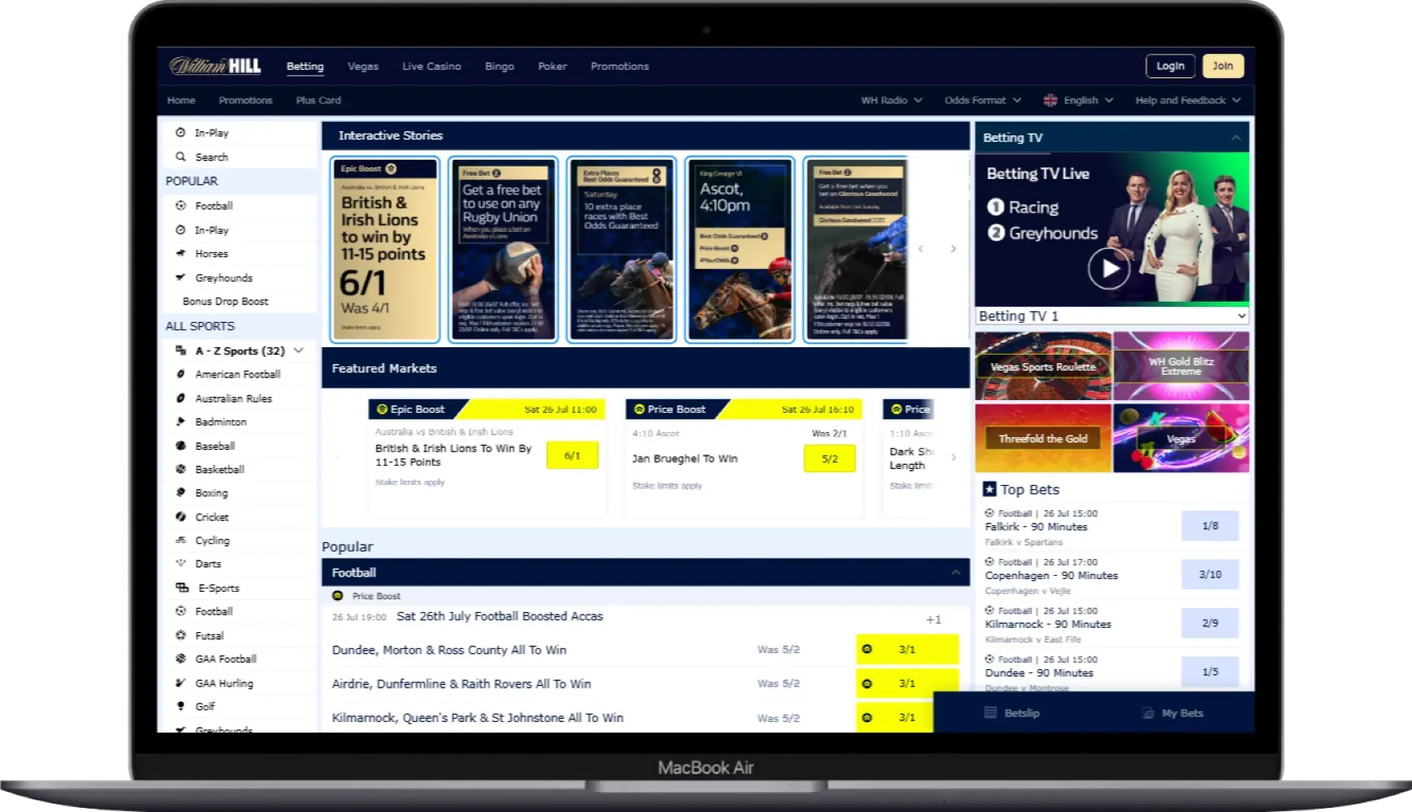This screenshot has width=1412, height=812.
Task: Select 3/10 odds for Copenhagen 90 Minutes
Action: tap(1210, 575)
